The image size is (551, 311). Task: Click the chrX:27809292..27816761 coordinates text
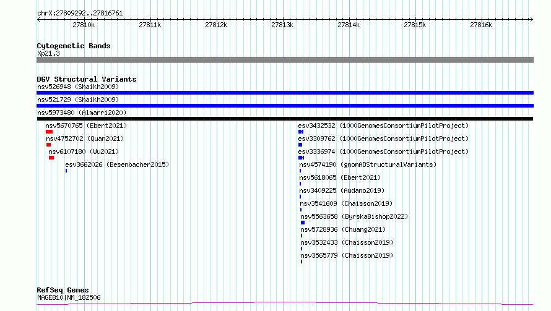[80, 14]
